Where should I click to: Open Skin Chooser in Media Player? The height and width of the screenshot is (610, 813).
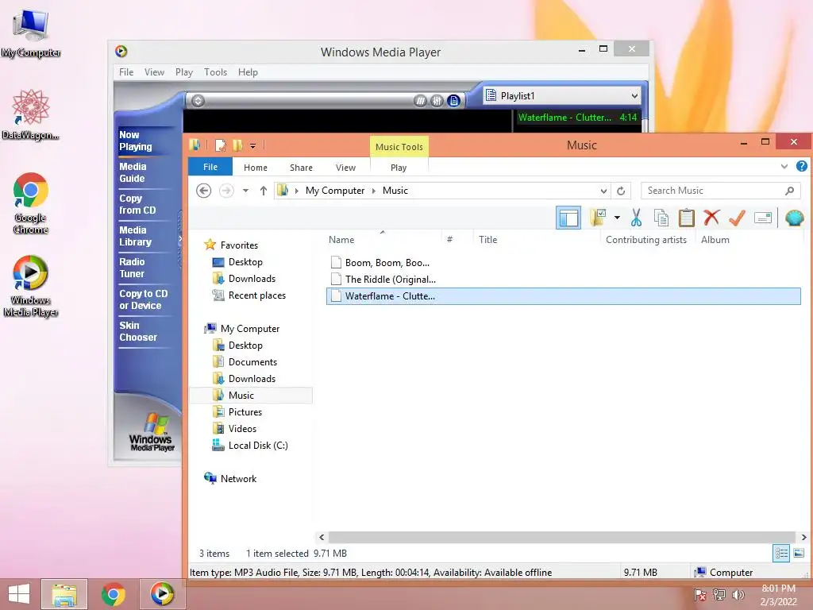[x=138, y=331]
